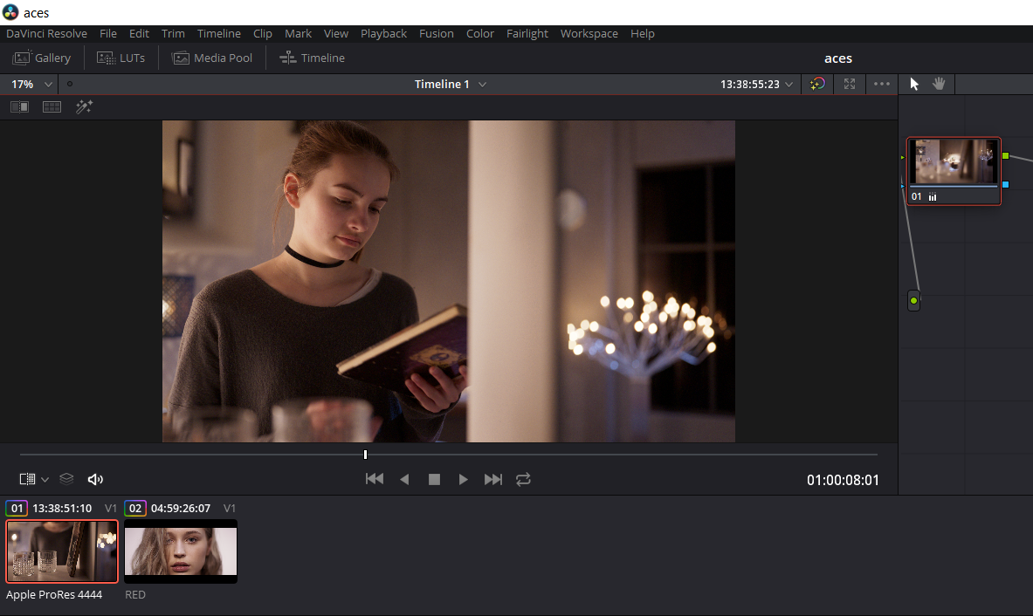Play clip in reverse

click(x=404, y=479)
